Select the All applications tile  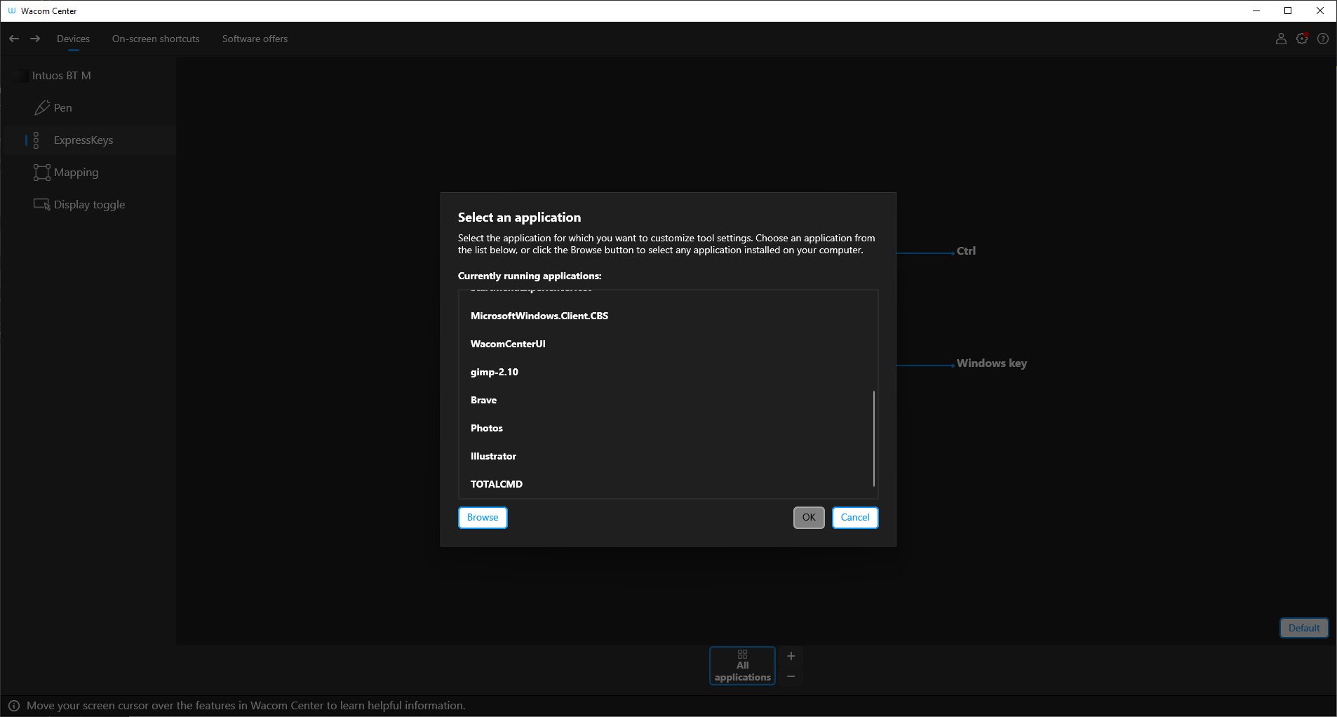[x=742, y=666]
